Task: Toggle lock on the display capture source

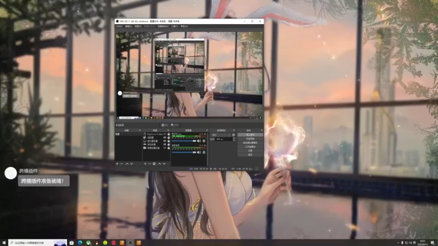Action: (x=169, y=141)
